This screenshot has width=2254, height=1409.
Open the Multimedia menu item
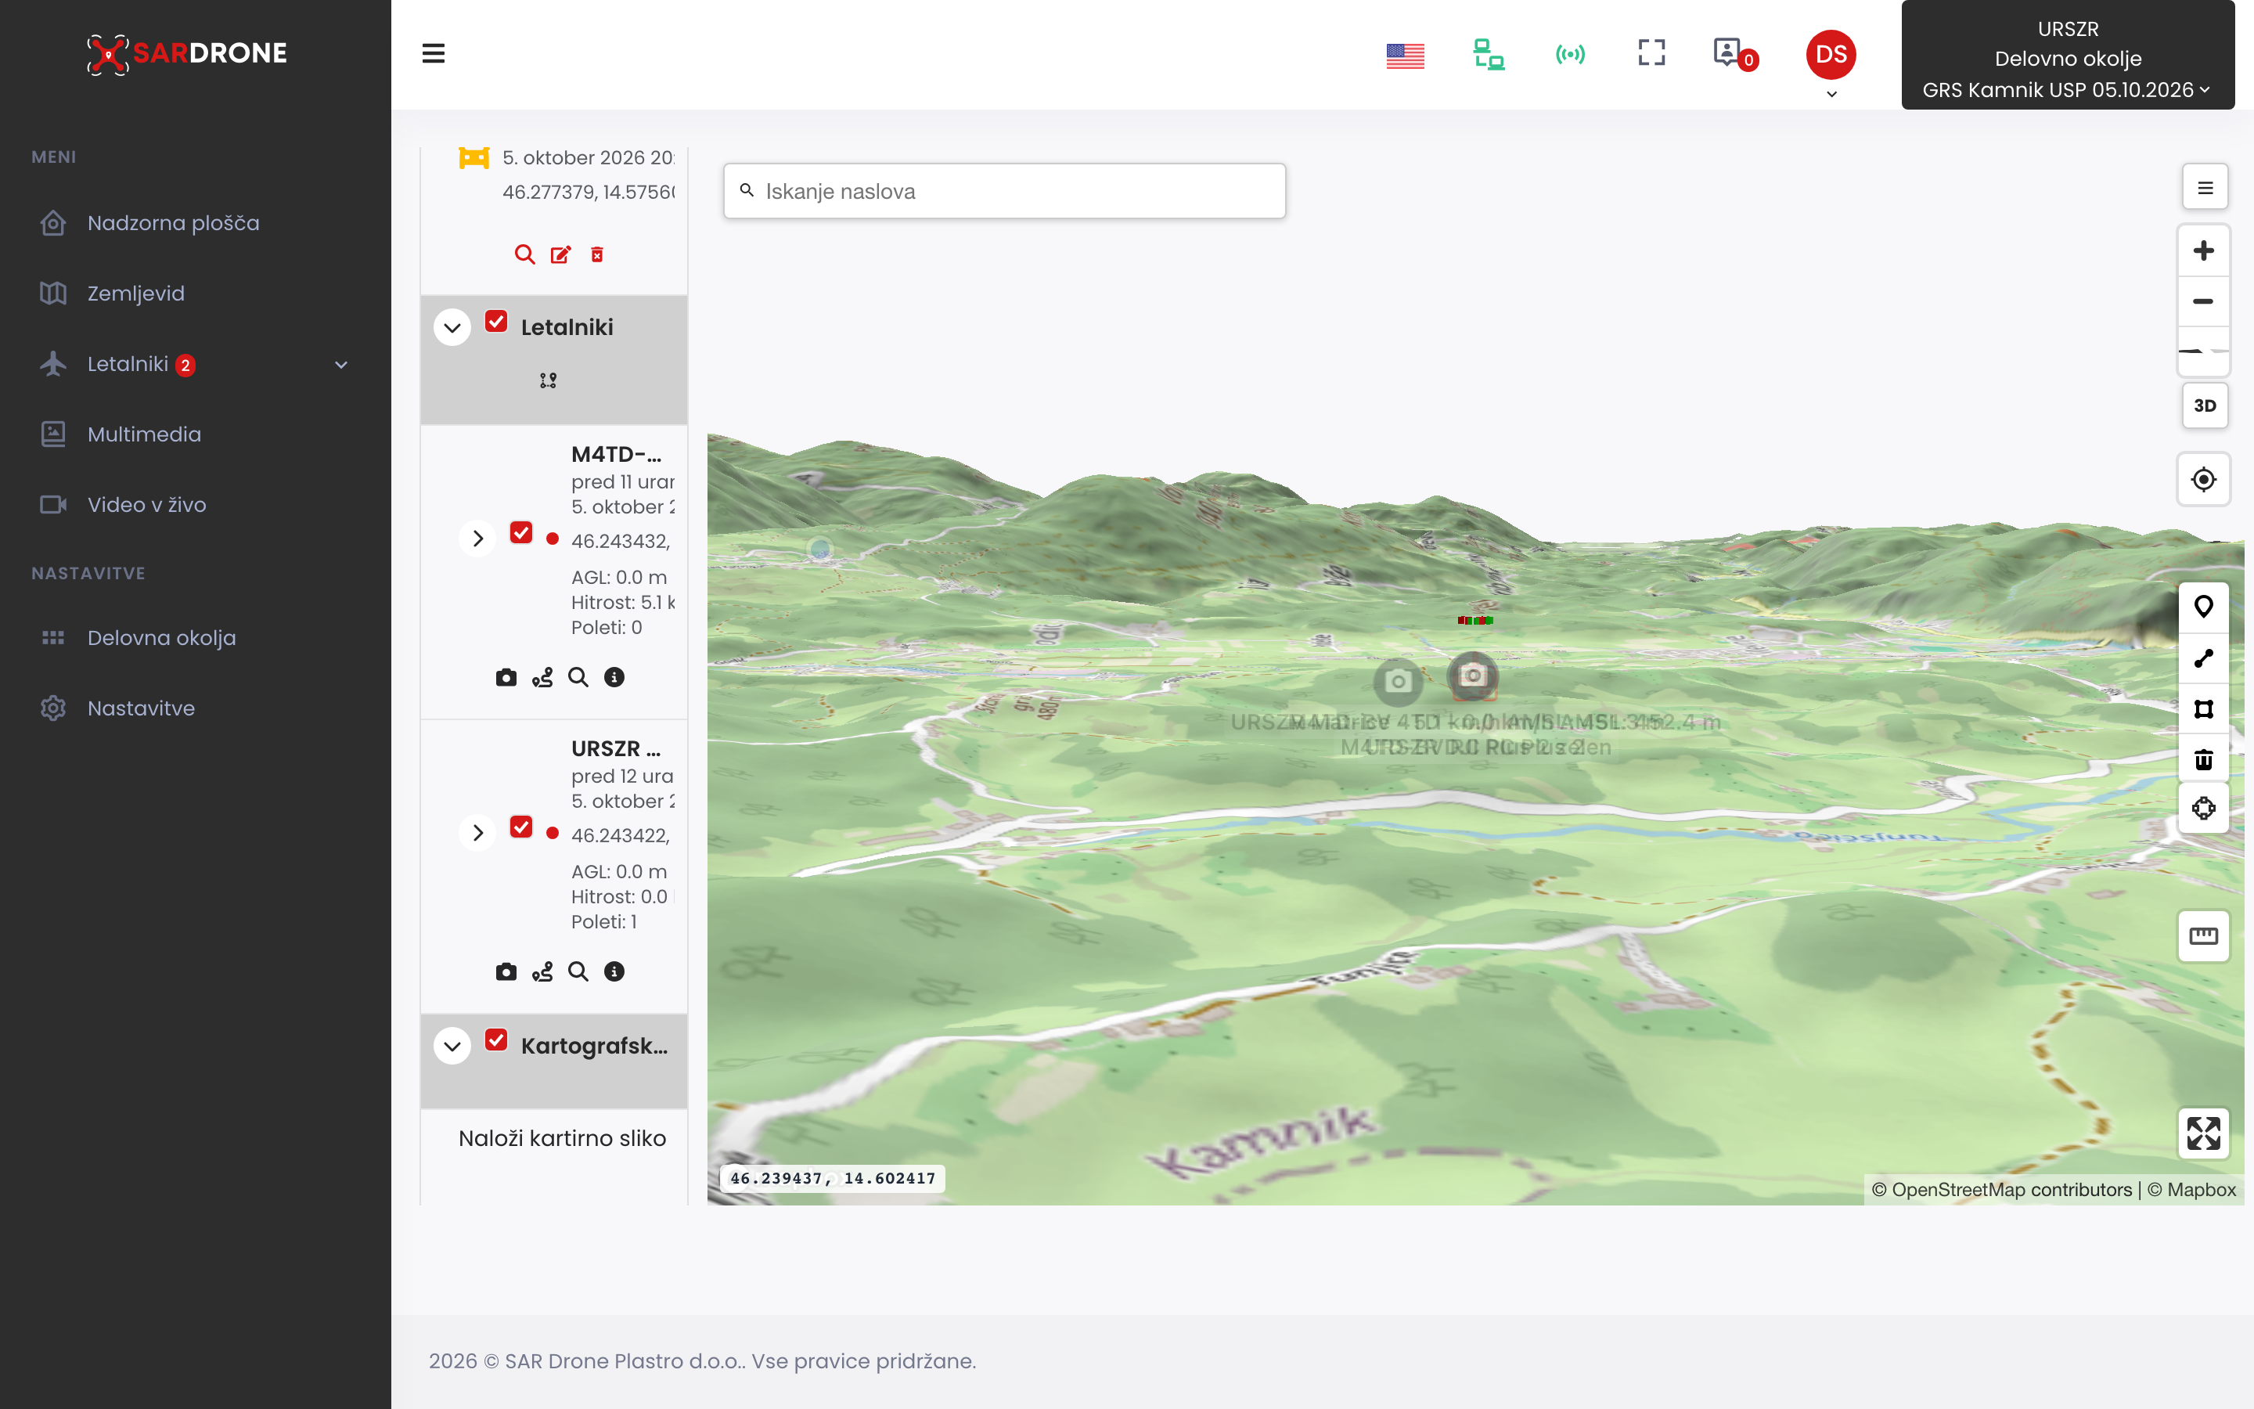tap(144, 434)
